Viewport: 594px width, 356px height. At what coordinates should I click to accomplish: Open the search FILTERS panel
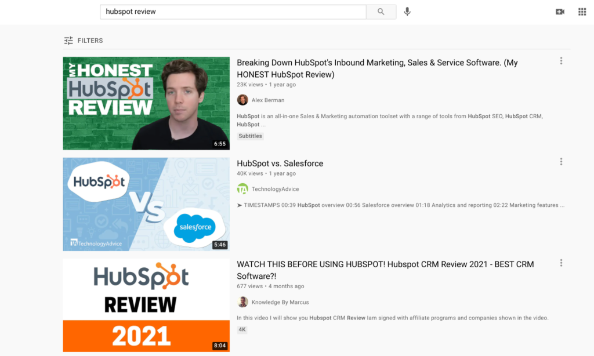pyautogui.click(x=83, y=41)
